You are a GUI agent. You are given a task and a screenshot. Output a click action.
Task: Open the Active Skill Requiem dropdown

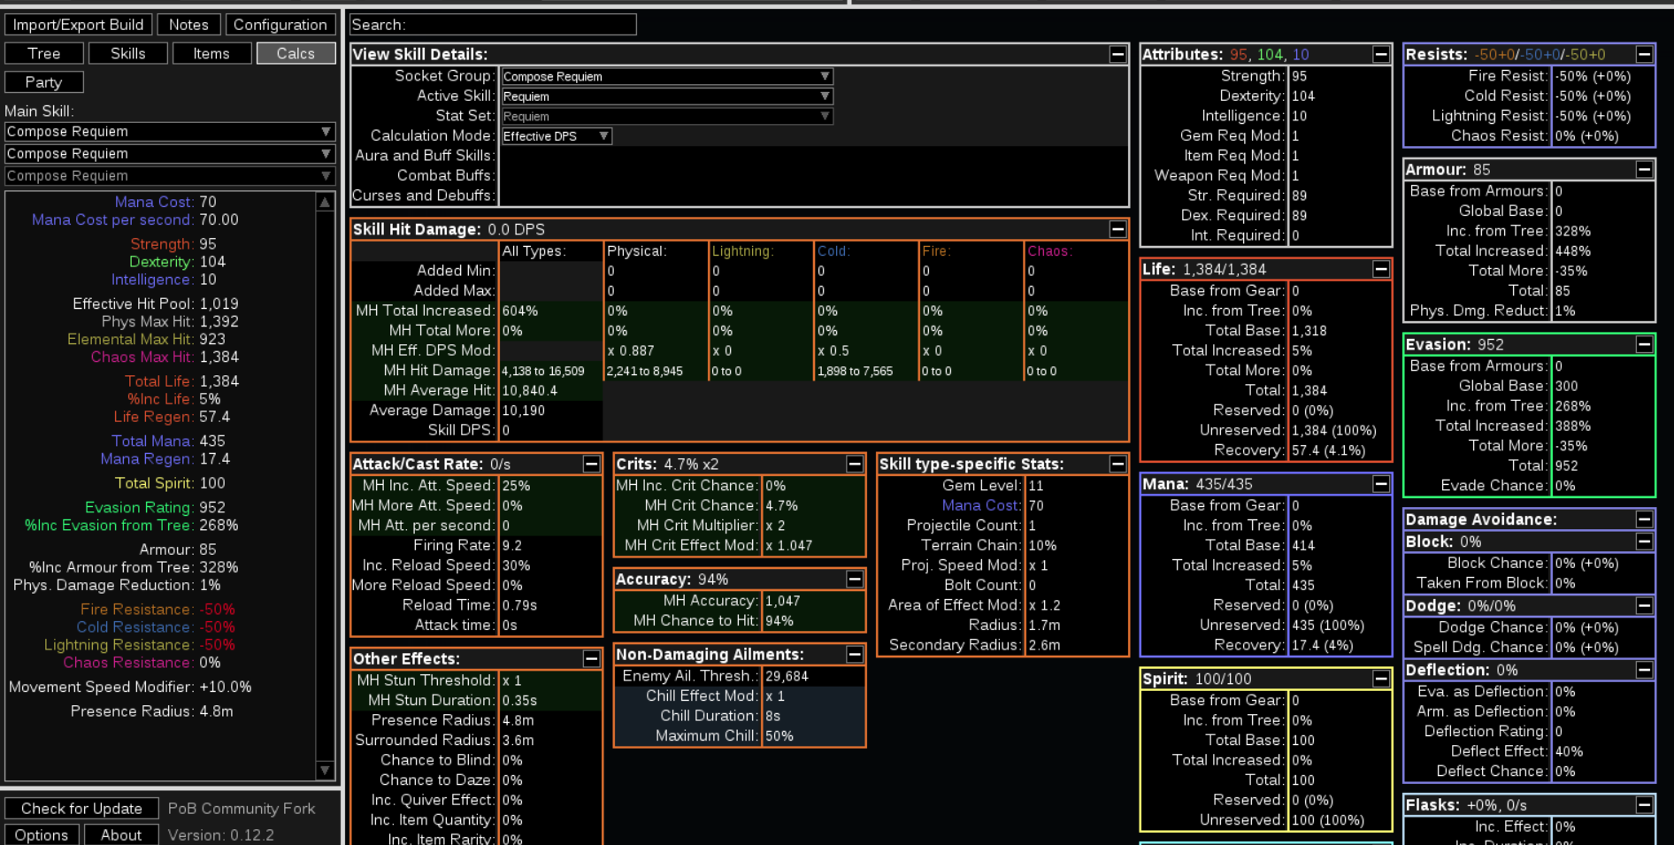click(667, 96)
